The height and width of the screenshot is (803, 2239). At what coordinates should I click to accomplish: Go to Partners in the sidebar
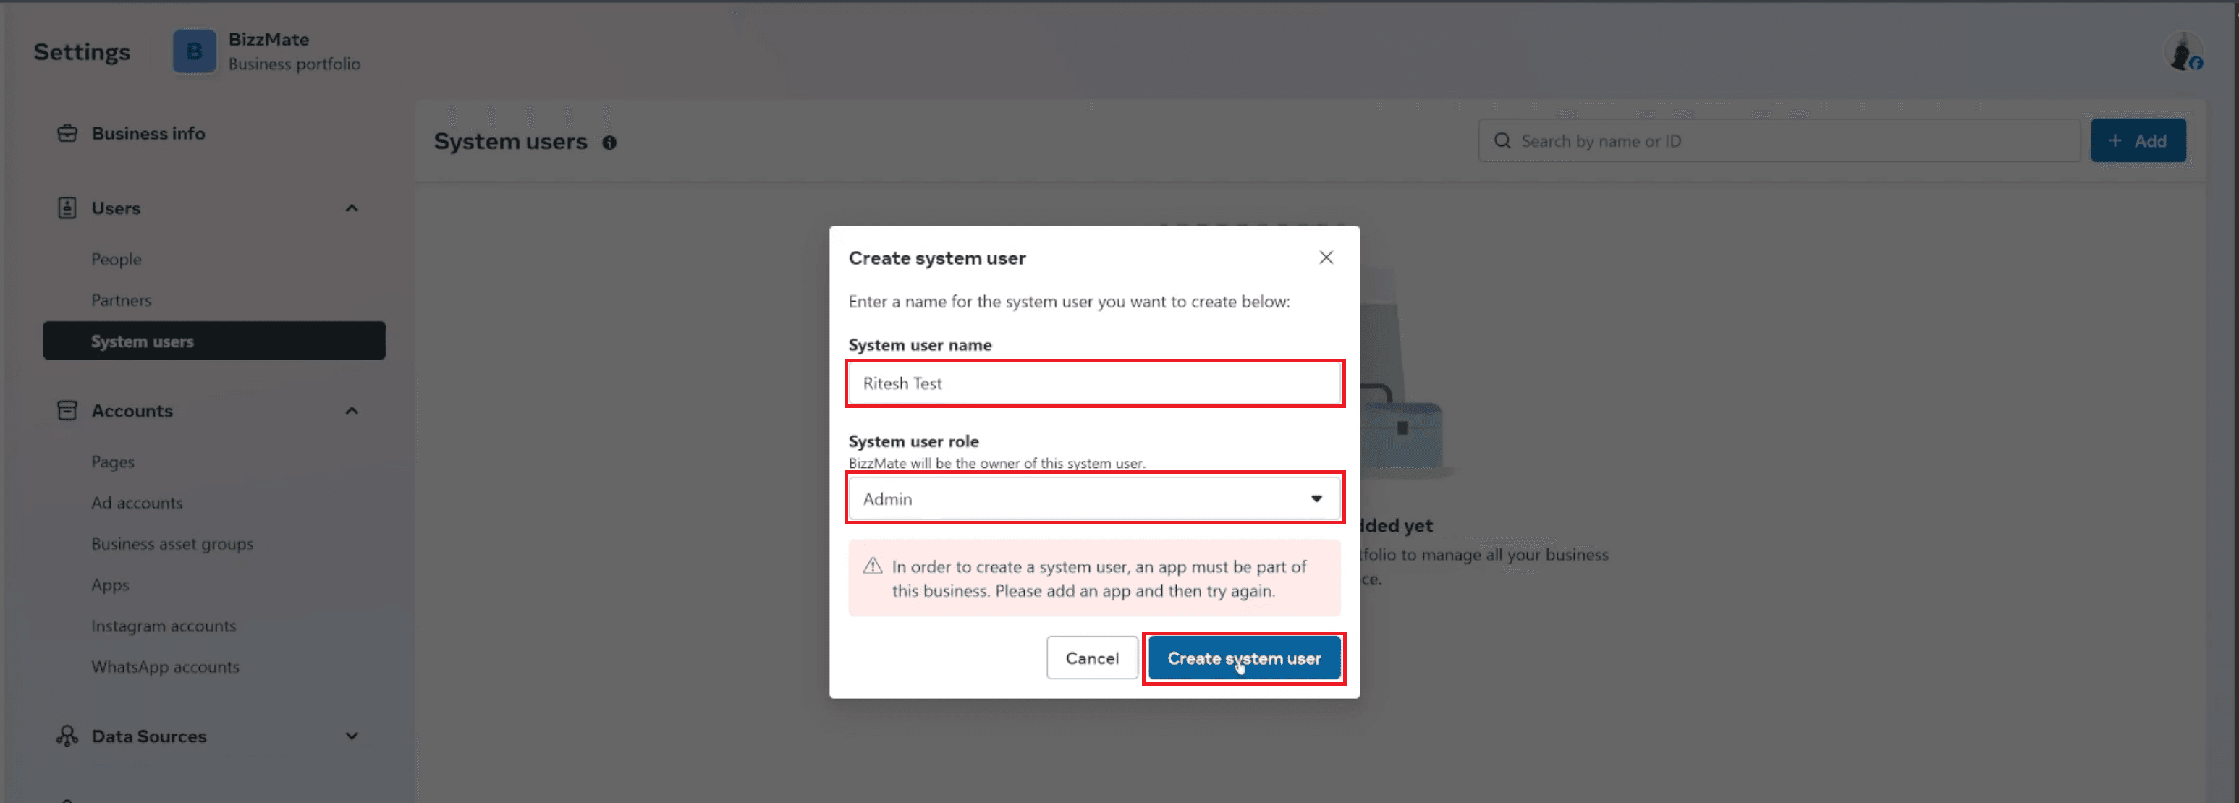[x=121, y=299]
